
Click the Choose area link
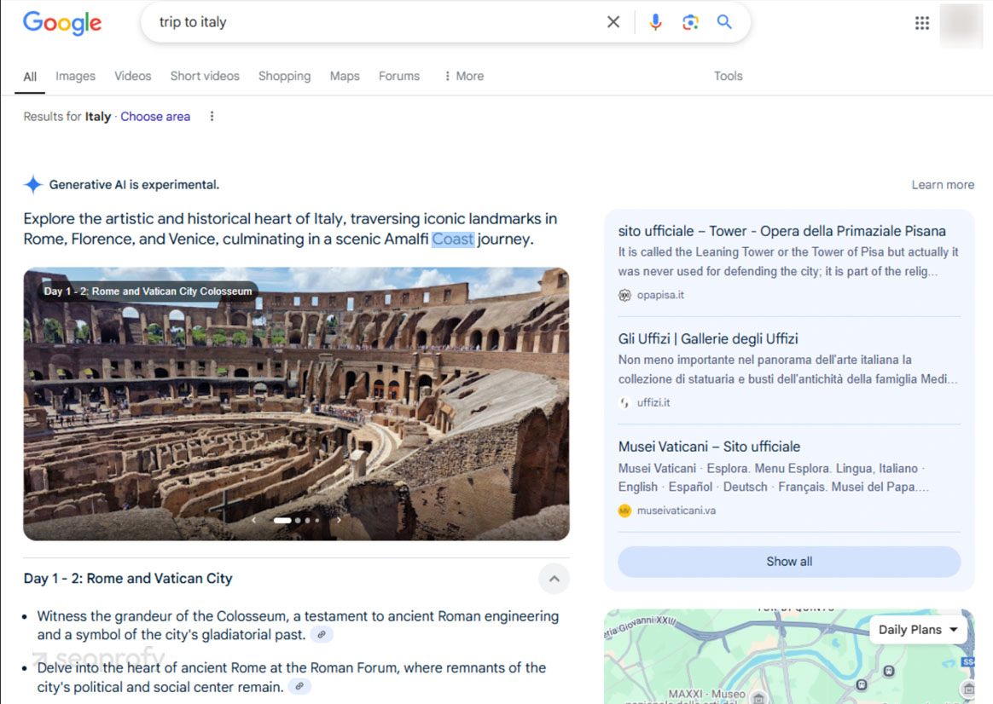155,117
